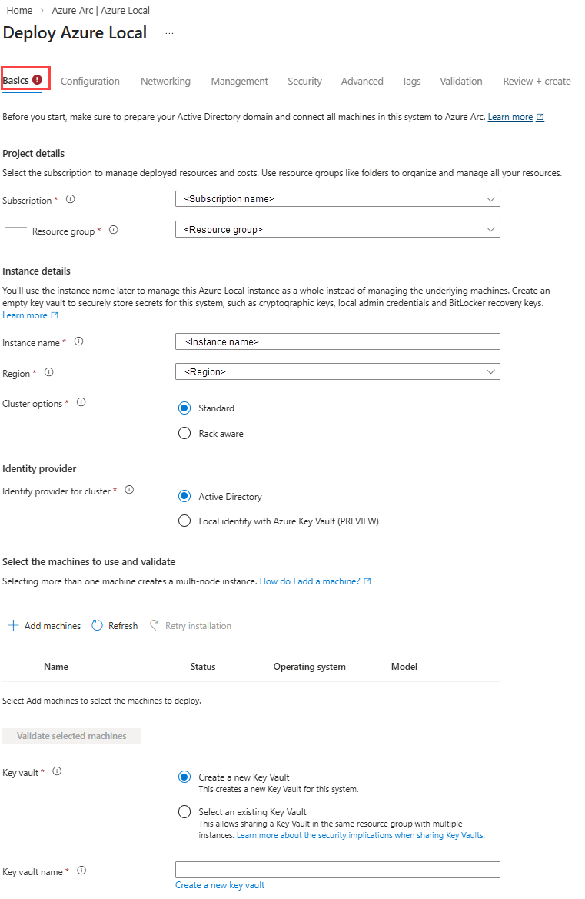Click the Azure Arc | Azure Local breadcrumb
585x899 pixels.
point(101,10)
